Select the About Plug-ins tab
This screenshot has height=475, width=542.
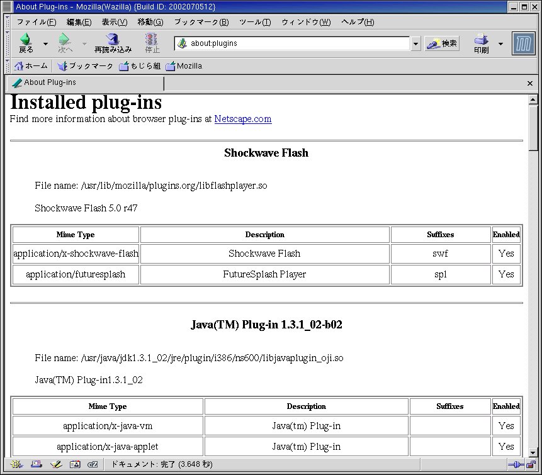tap(85, 83)
